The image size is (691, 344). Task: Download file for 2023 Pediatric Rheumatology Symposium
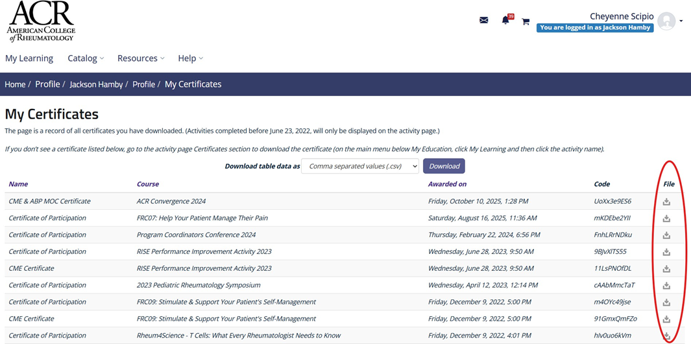[666, 285]
